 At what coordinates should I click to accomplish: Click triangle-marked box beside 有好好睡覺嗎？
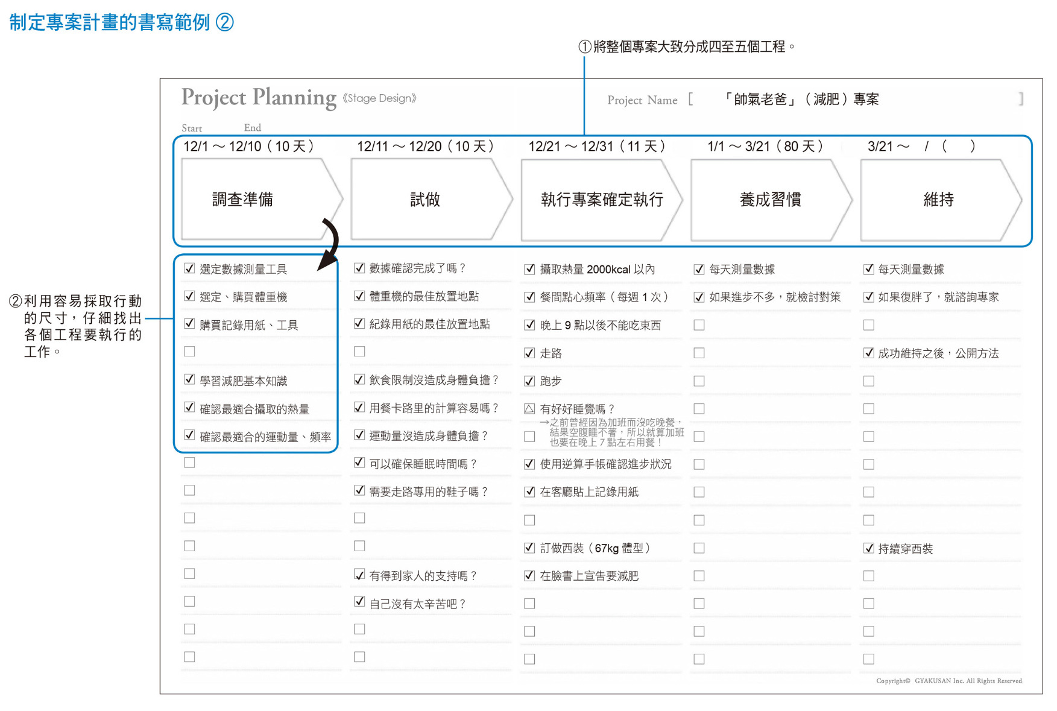pyautogui.click(x=529, y=409)
